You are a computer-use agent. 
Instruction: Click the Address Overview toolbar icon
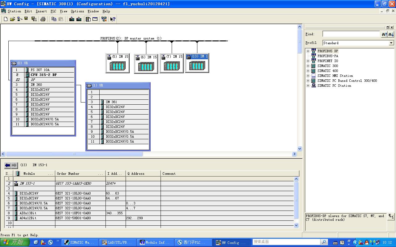95,19
